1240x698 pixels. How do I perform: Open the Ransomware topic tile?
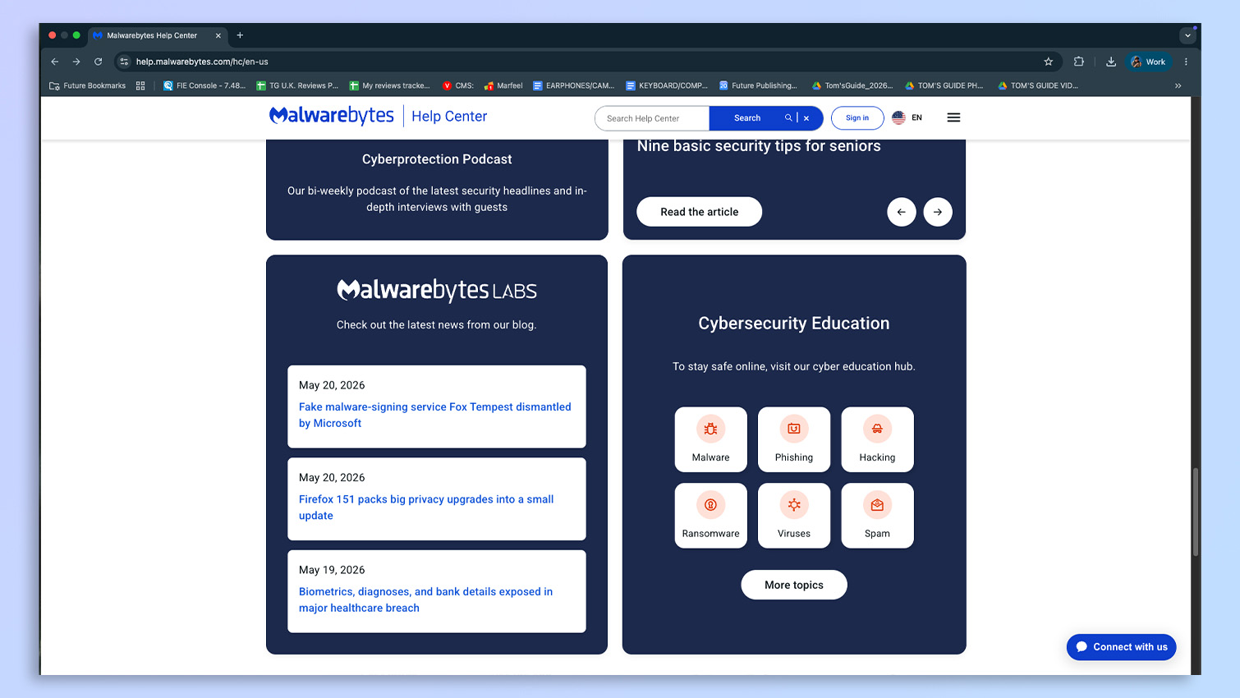tap(710, 516)
